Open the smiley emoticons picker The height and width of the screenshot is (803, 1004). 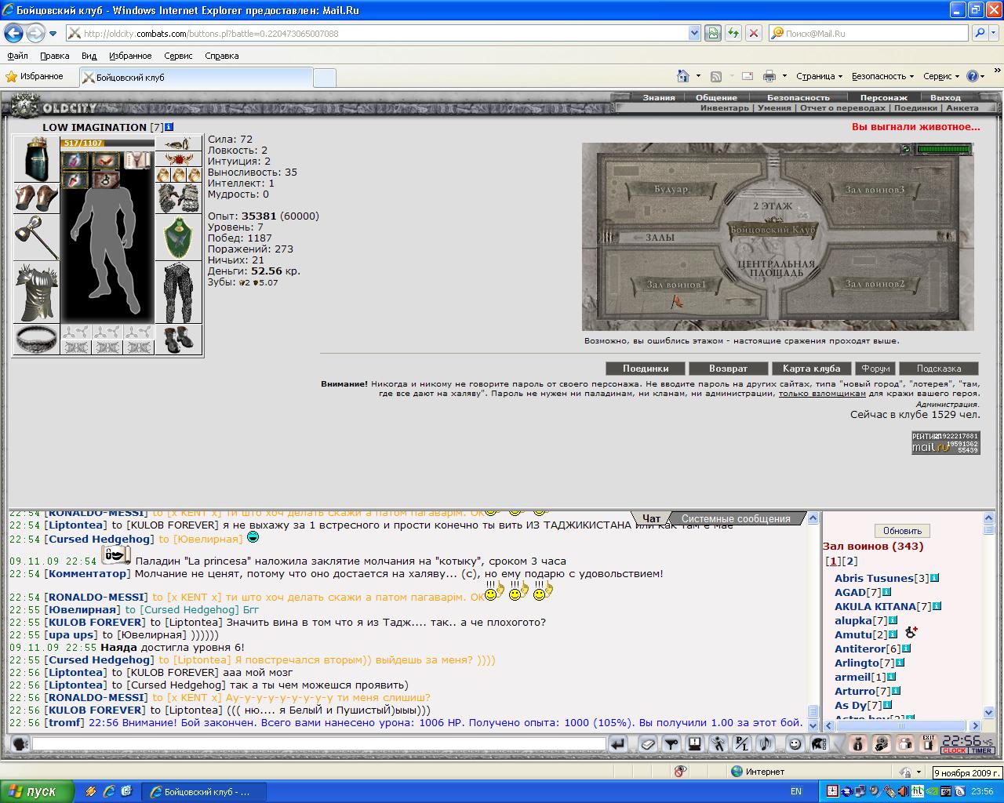795,744
